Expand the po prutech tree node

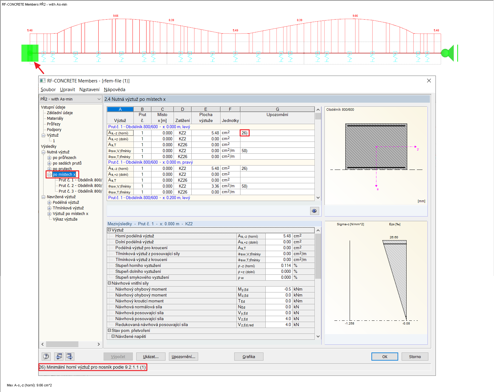click(x=49, y=169)
